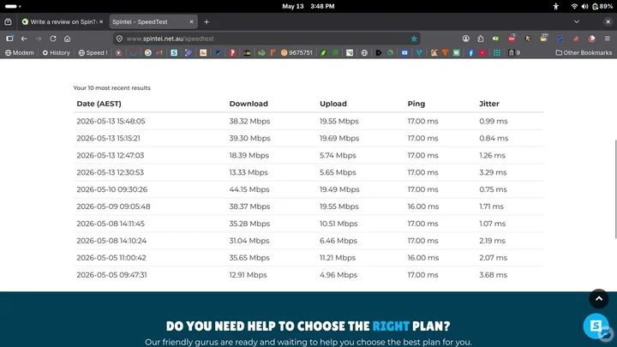Viewport: 617px width, 347px height.
Task: Open the YouTube bookmark icon
Action: pyautogui.click(x=482, y=53)
